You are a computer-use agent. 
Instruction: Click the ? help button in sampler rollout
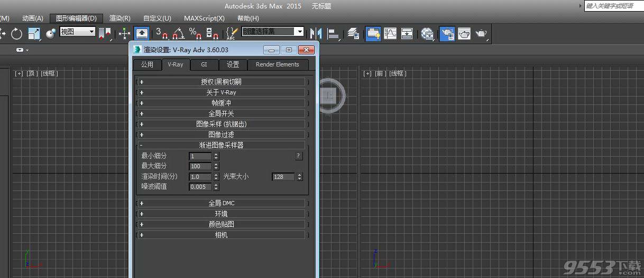[298, 156]
